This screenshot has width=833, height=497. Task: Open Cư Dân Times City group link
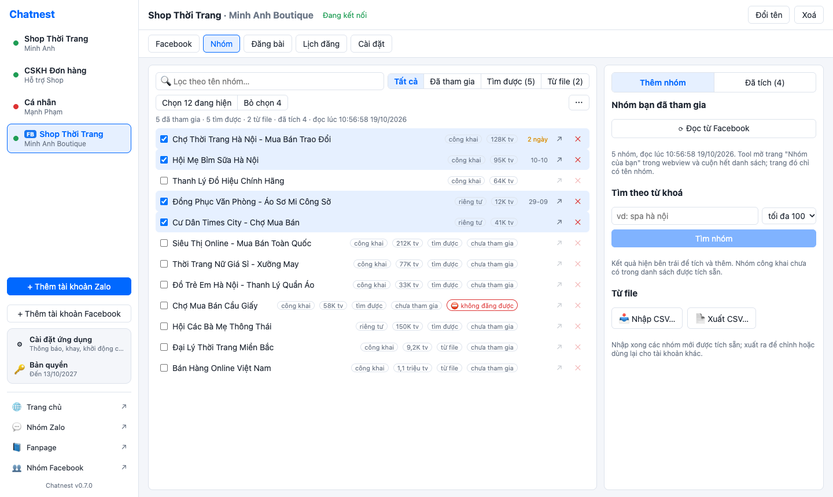[559, 222]
